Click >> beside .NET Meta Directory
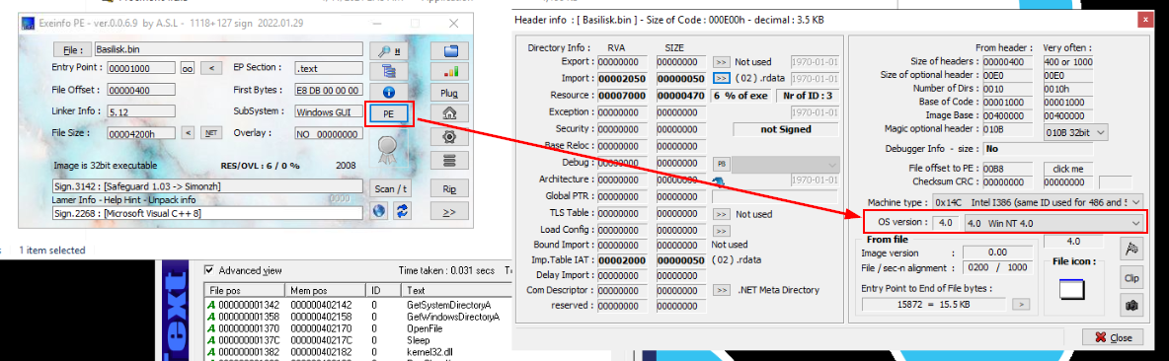This screenshot has width=1169, height=361. (721, 290)
